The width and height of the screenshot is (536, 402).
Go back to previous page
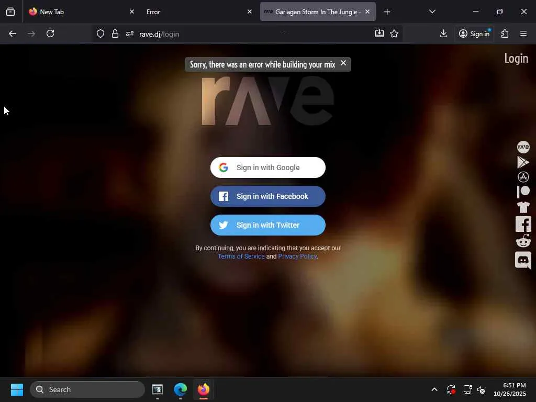13,34
